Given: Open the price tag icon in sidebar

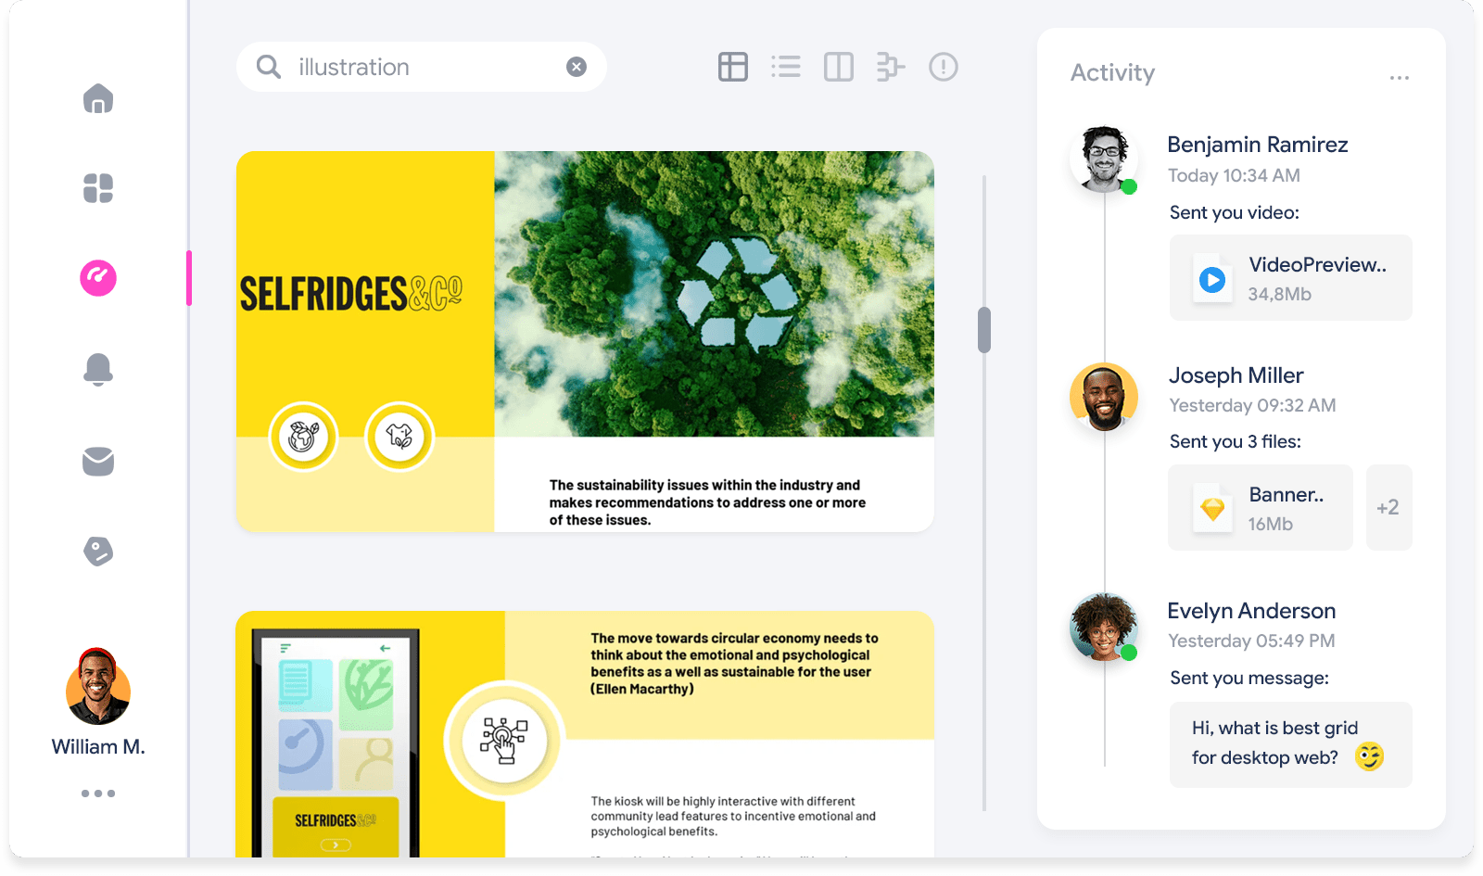Looking at the screenshot, I should point(98,552).
